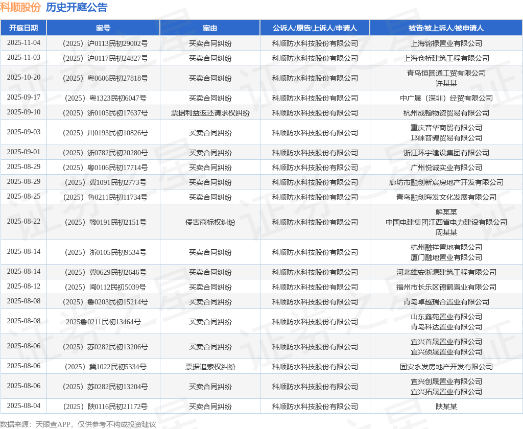The height and width of the screenshot is (429, 523).
Task: Select date cell 2025-09-03
Action: point(23,132)
